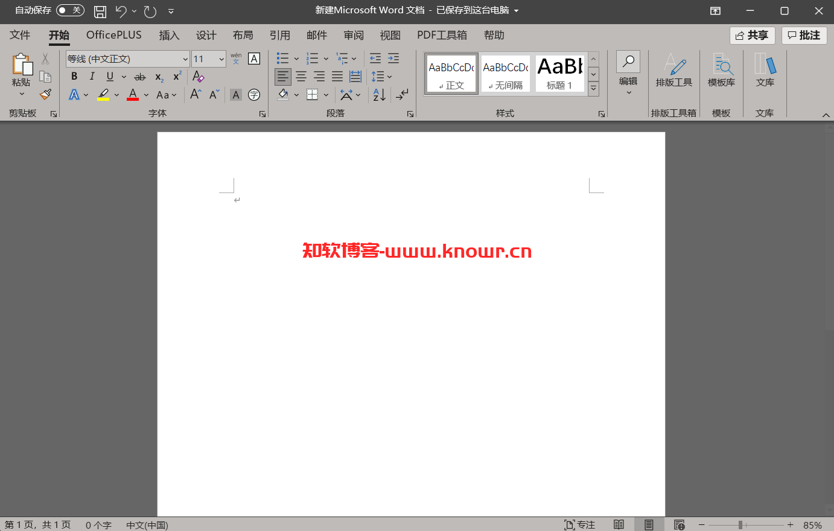Expand numbering list style dropdown arrow

[x=326, y=59]
